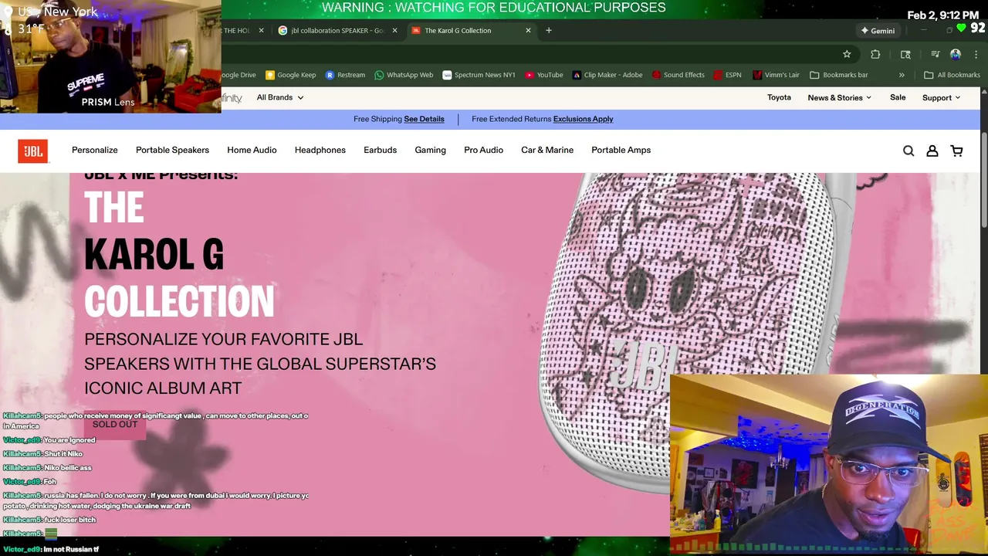Open WhatsApp Web bookmark
The width and height of the screenshot is (988, 556).
[404, 75]
